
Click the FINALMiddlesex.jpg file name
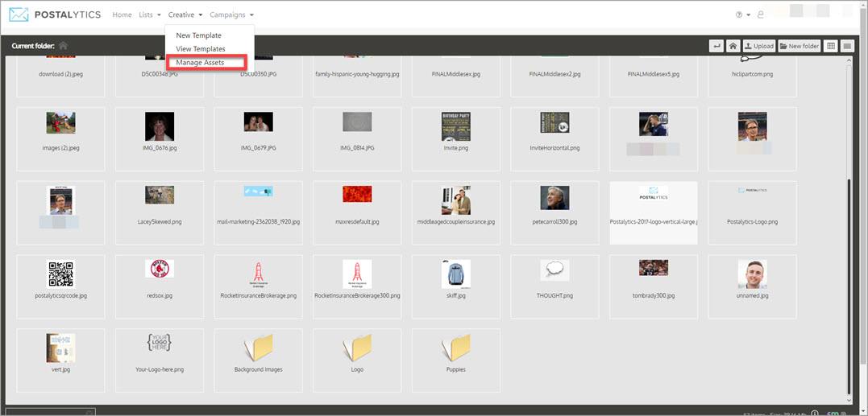tap(456, 74)
